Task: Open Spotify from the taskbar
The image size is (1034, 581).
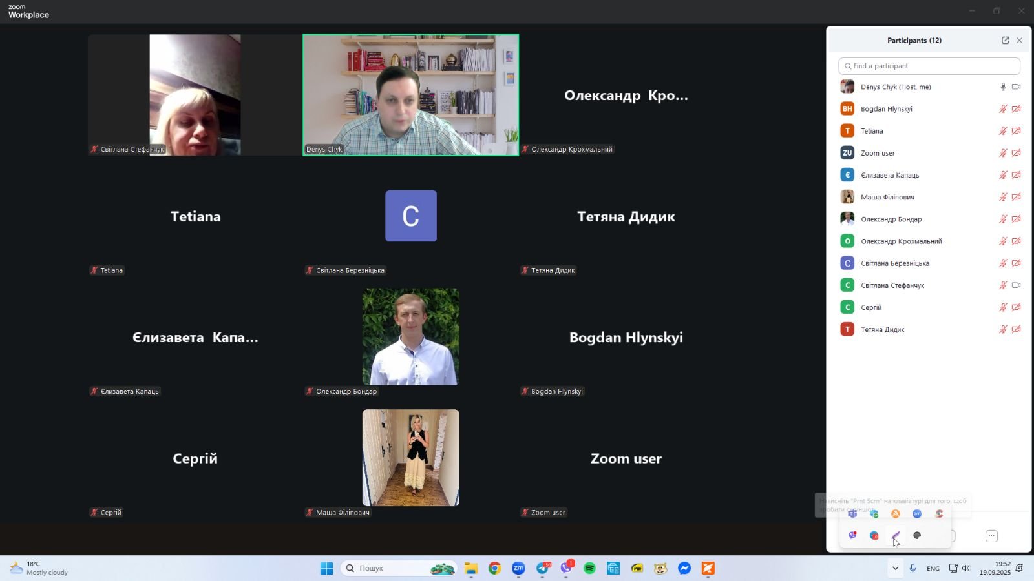Action: pos(589,568)
